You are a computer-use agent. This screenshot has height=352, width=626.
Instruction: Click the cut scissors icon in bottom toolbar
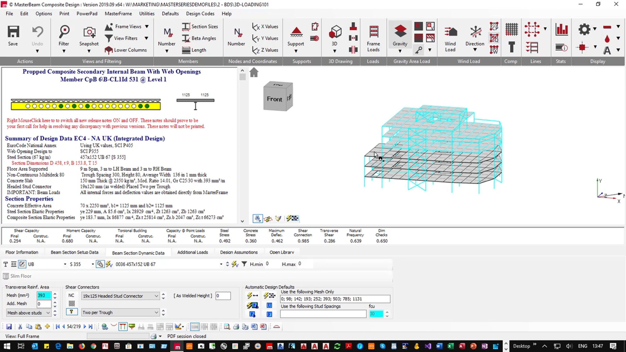click(20, 326)
